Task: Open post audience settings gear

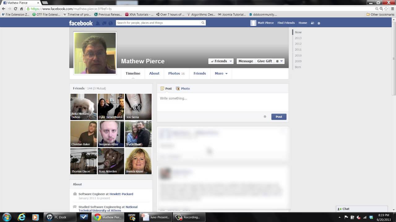Action: click(x=265, y=117)
